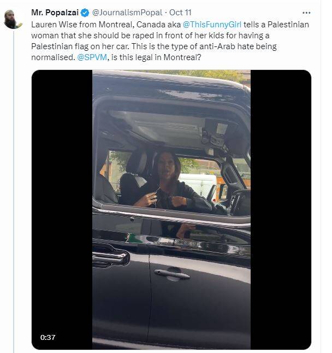Click the video's left black letterbox bar
The height and width of the screenshot is (353, 332).
[61, 208]
